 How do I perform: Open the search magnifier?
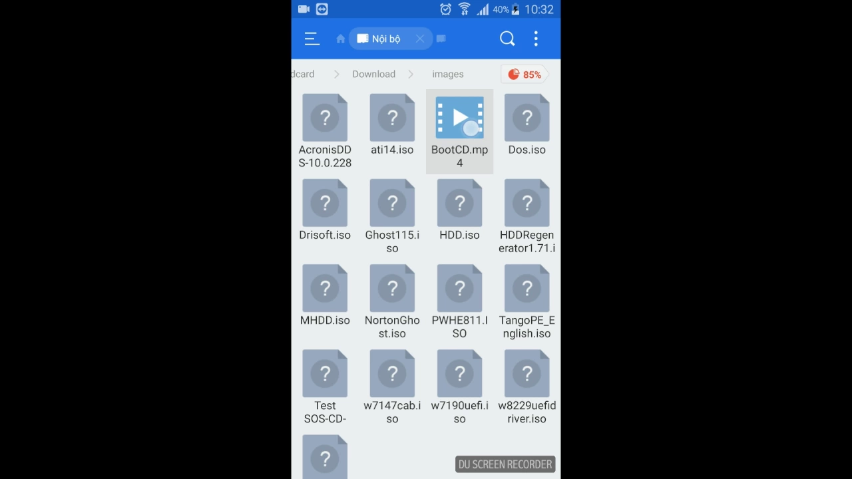click(x=507, y=39)
